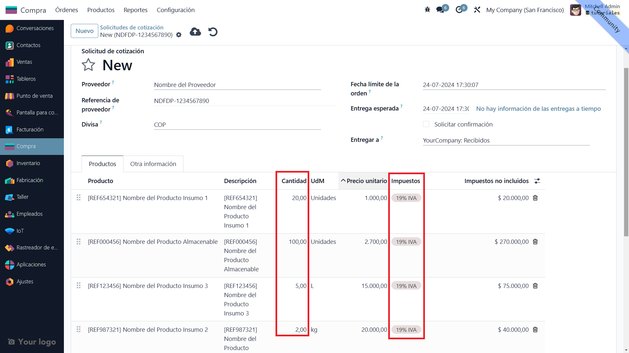This screenshot has width=629, height=353.
Task: Click the cloud save icon
Action: click(x=195, y=32)
